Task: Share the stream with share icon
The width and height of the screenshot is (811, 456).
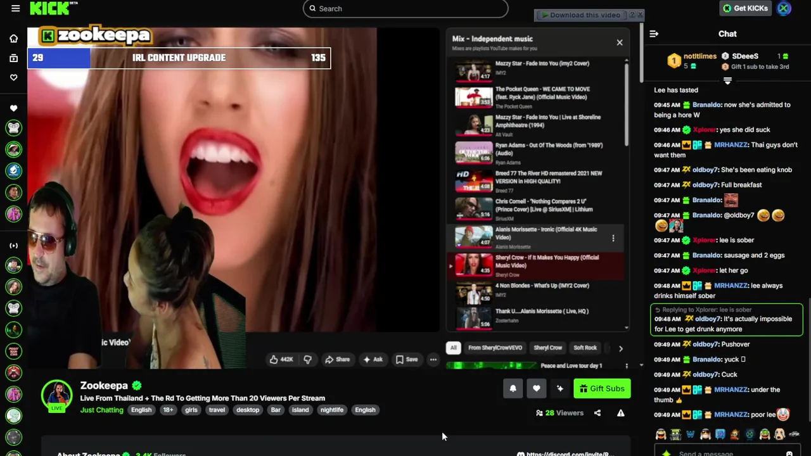Action: click(x=597, y=413)
